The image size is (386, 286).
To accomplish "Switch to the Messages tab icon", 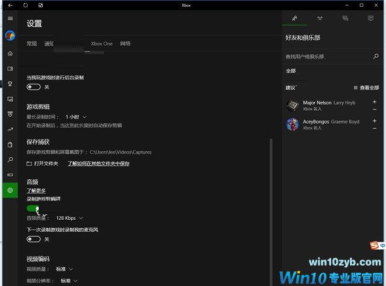I will pos(345,18).
